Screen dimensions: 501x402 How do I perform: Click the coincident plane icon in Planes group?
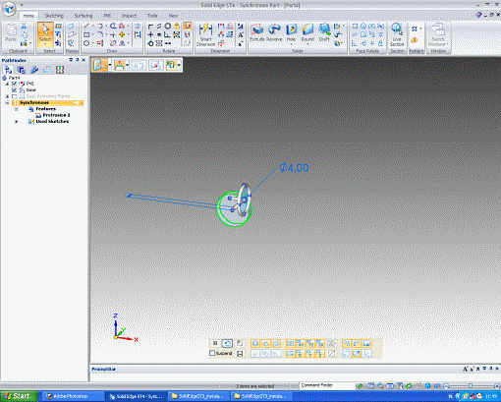pyautogui.click(x=72, y=27)
